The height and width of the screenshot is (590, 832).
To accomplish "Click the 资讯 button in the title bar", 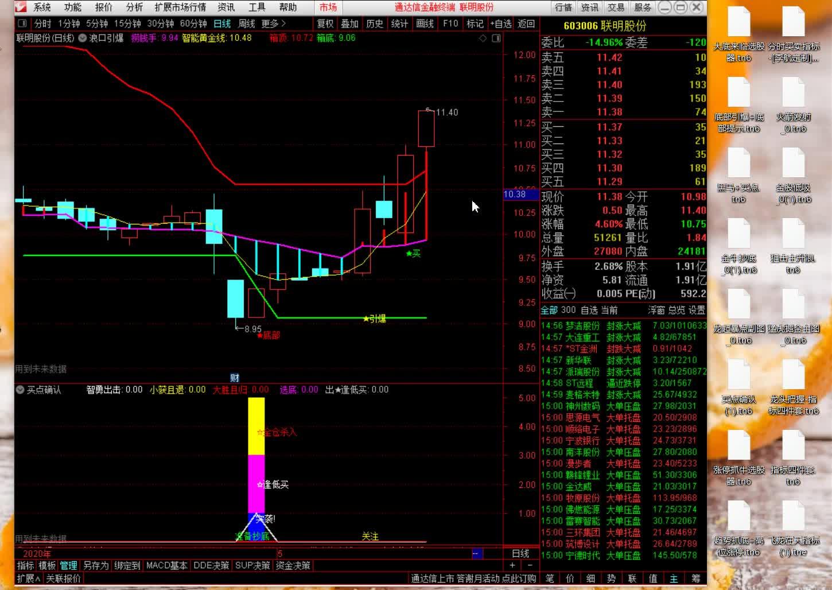I will tap(589, 7).
